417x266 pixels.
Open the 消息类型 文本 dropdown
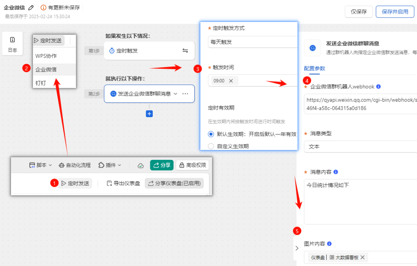coord(360,146)
